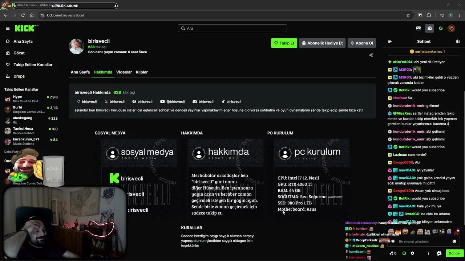Share the birisvecli channel
The width and height of the screenshot is (465, 261).
click(371, 55)
